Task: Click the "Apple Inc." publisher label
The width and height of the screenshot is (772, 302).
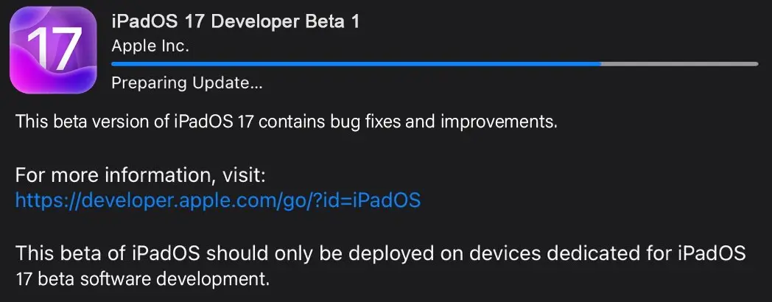Action: (x=150, y=46)
